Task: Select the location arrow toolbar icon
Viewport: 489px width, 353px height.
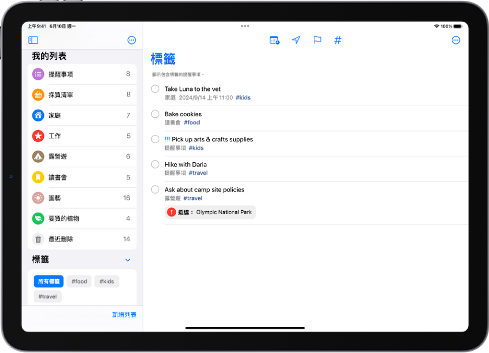Action: tap(296, 40)
